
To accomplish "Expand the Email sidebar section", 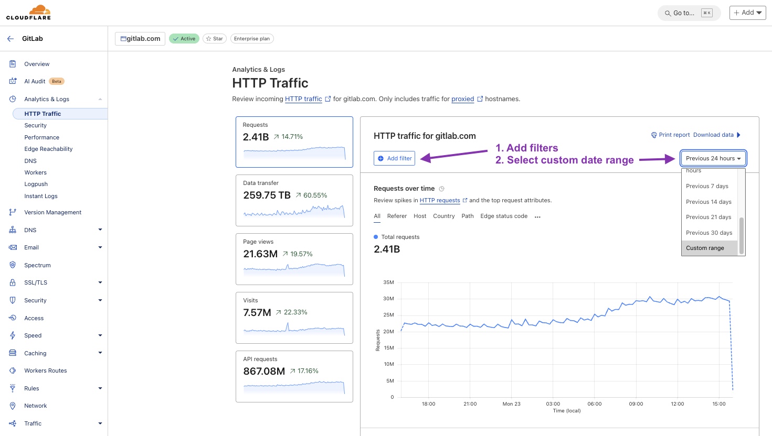I will 100,247.
